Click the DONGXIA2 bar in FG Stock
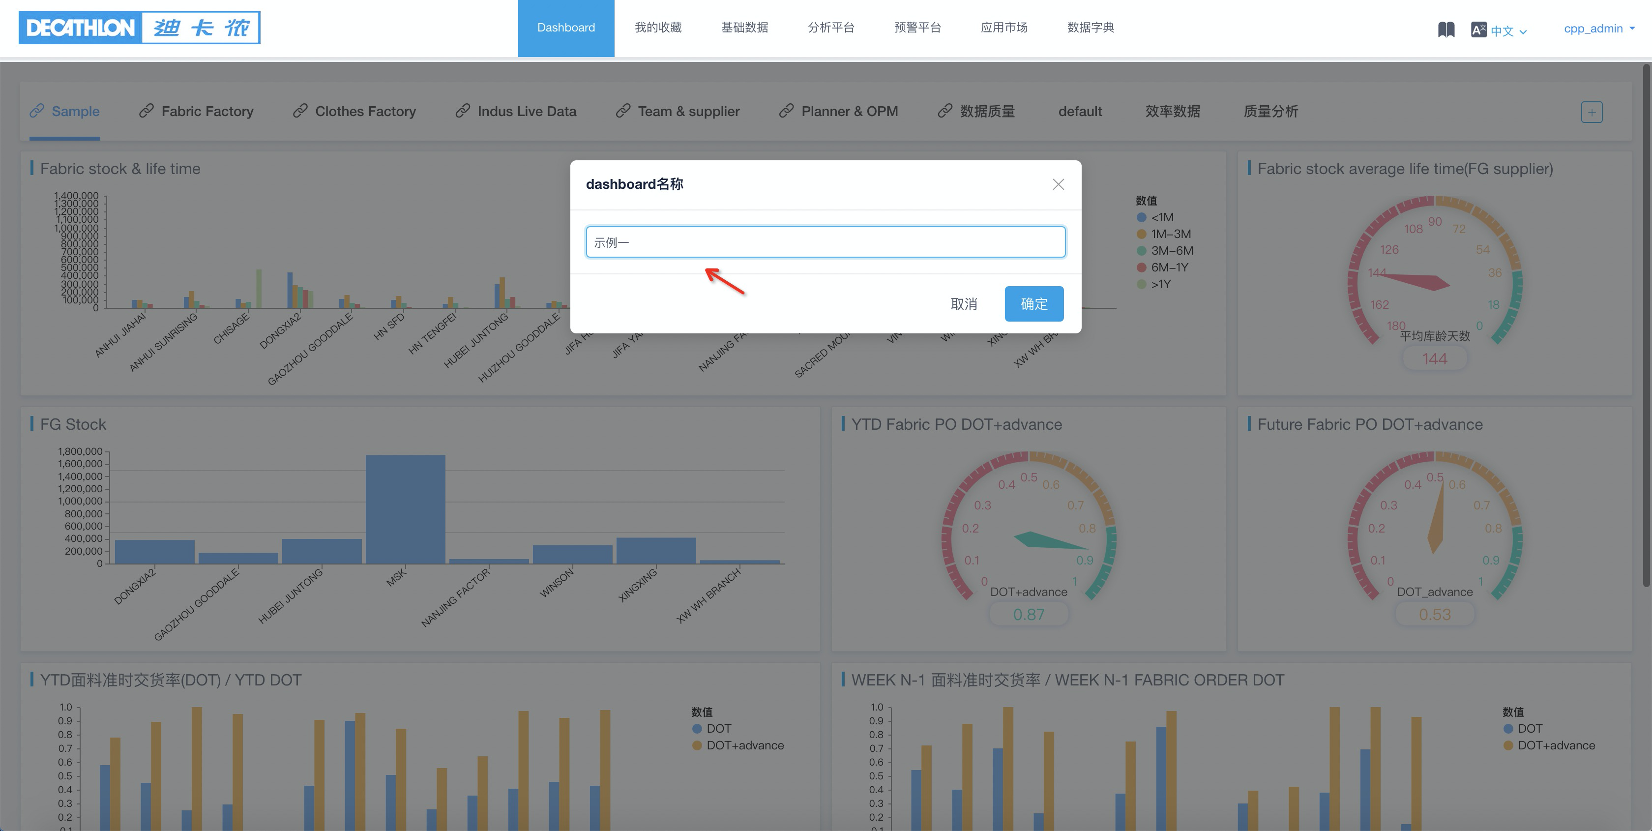The width and height of the screenshot is (1652, 831). 154,551
